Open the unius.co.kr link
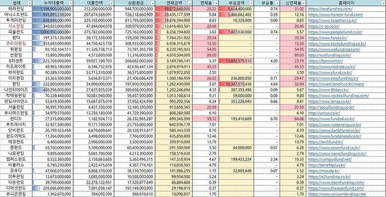The image size is (386, 197). [x=324, y=113]
